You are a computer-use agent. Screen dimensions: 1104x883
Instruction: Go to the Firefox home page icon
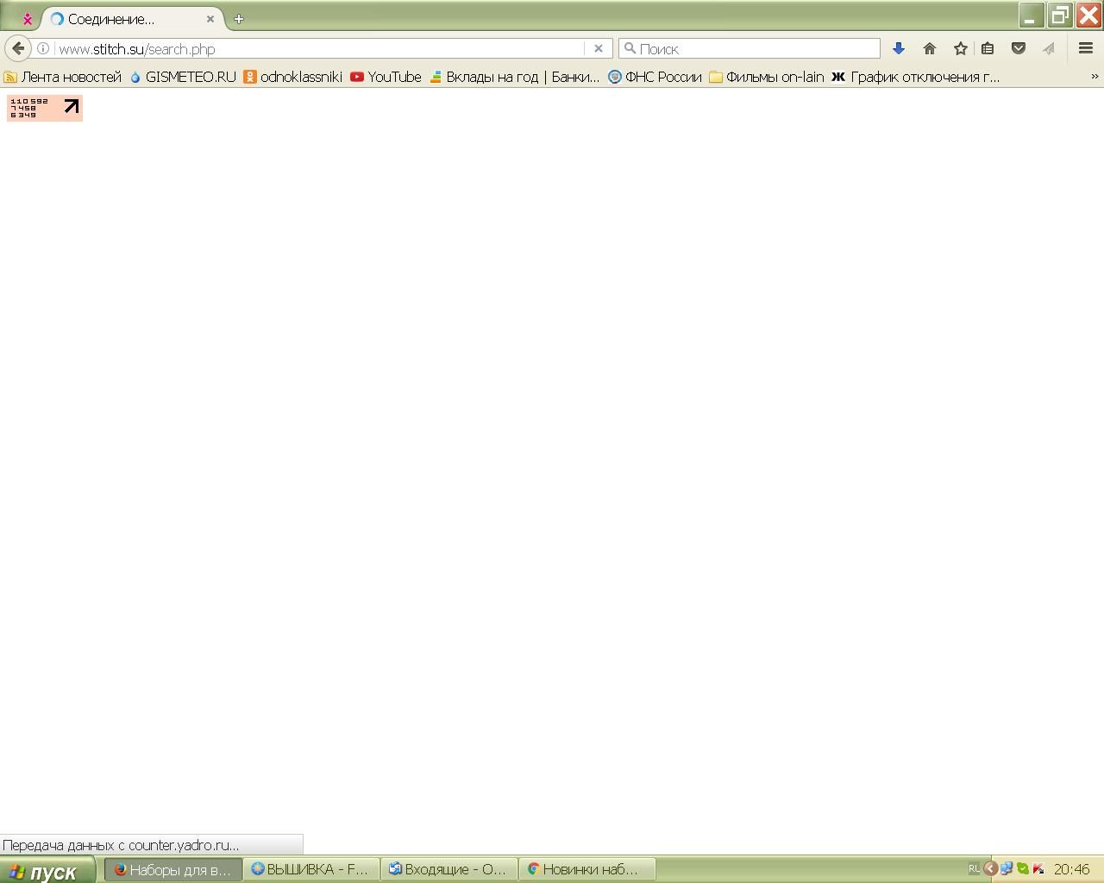(929, 48)
